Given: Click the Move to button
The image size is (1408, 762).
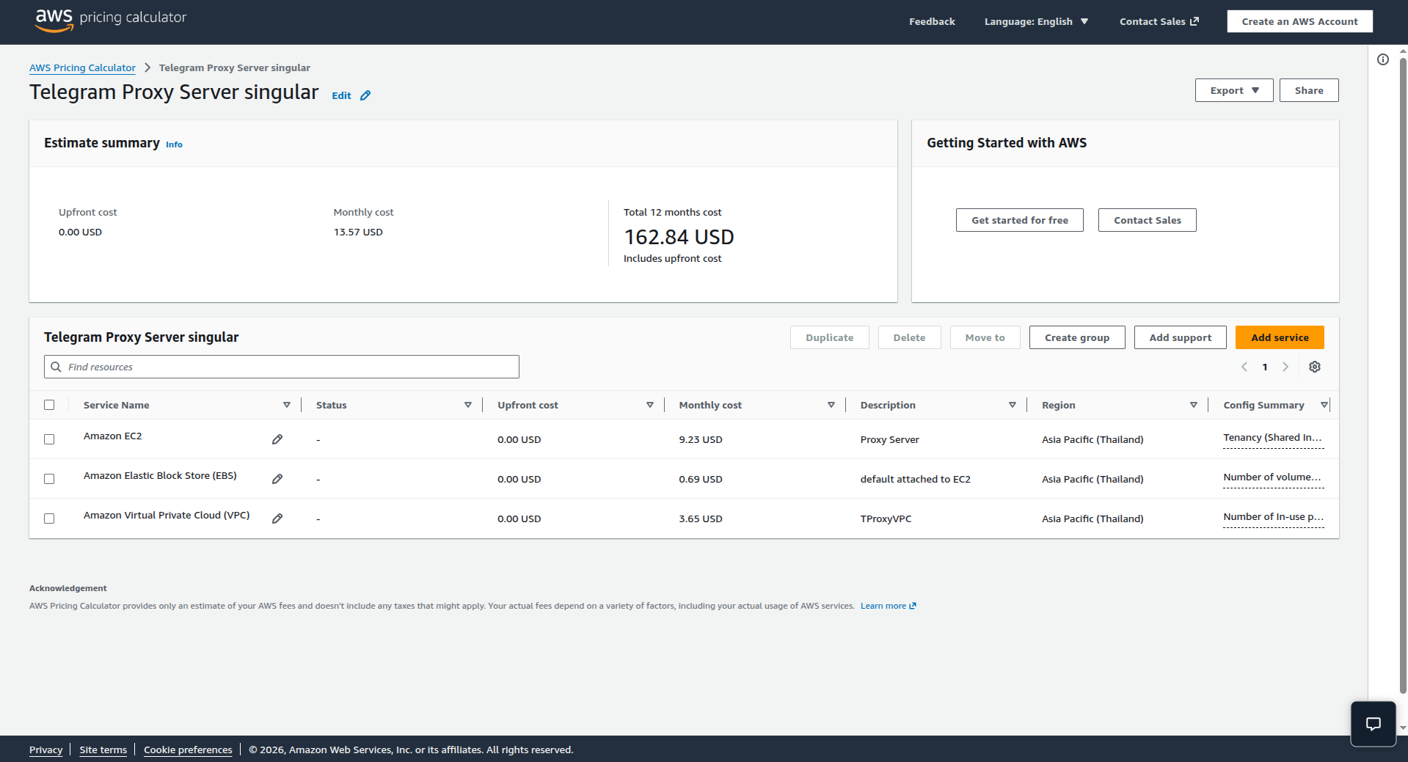Looking at the screenshot, I should [x=985, y=337].
